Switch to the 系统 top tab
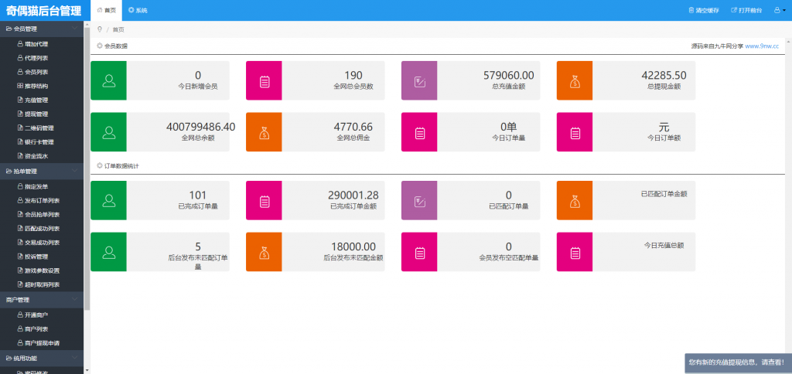This screenshot has width=792, height=374. [x=138, y=10]
